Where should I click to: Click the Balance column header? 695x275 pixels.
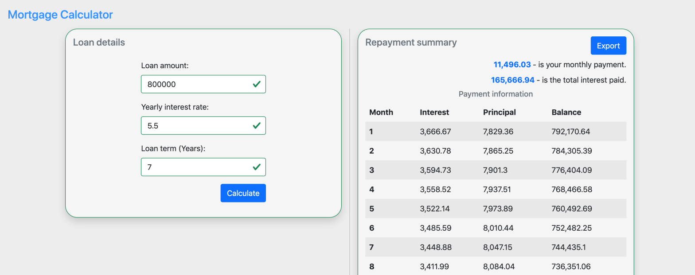pos(566,112)
